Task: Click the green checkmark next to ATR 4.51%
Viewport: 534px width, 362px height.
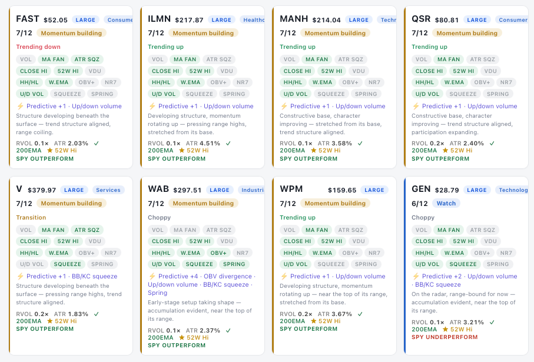Action: pos(228,144)
